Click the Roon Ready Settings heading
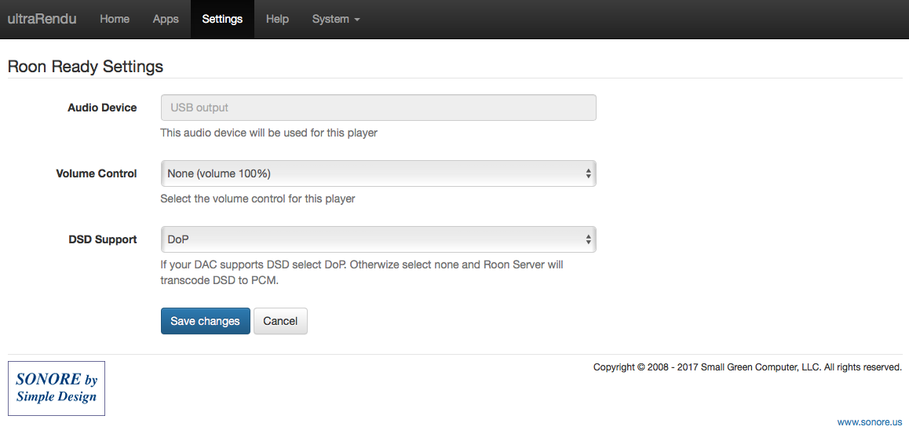The width and height of the screenshot is (909, 434). coord(86,67)
